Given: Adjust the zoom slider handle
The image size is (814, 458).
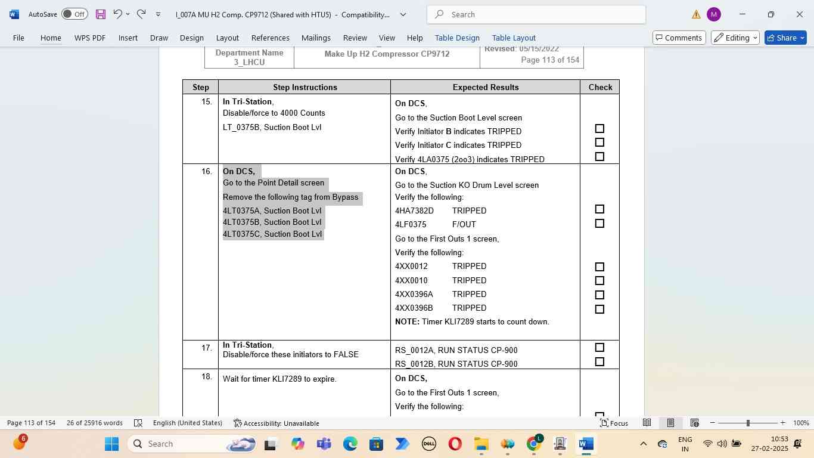Looking at the screenshot, I should tap(748, 423).
